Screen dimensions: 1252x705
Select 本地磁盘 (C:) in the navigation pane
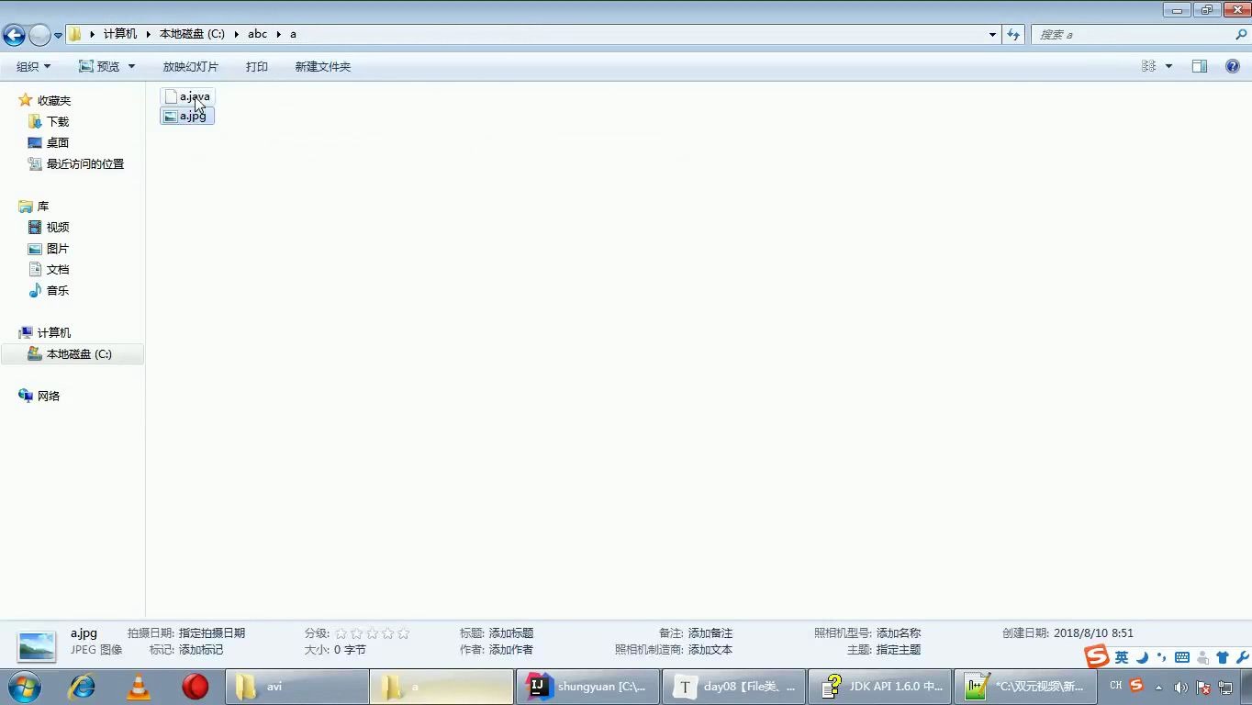[x=73, y=353]
